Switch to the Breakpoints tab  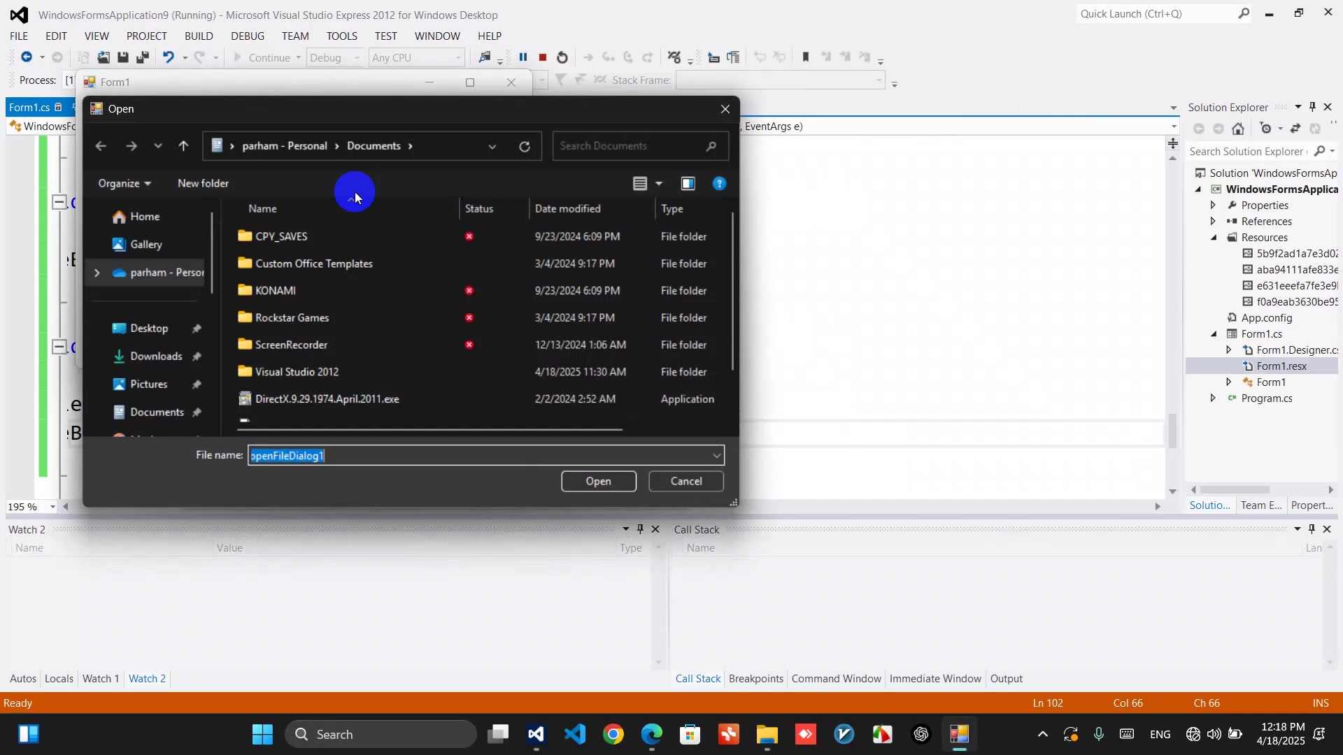[755, 678]
